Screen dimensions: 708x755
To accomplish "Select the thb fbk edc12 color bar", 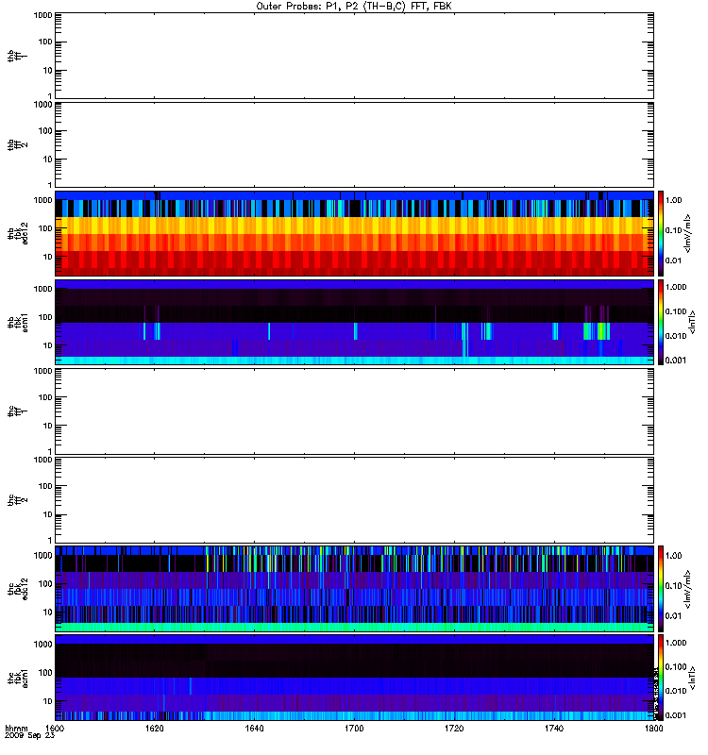I will (661, 233).
